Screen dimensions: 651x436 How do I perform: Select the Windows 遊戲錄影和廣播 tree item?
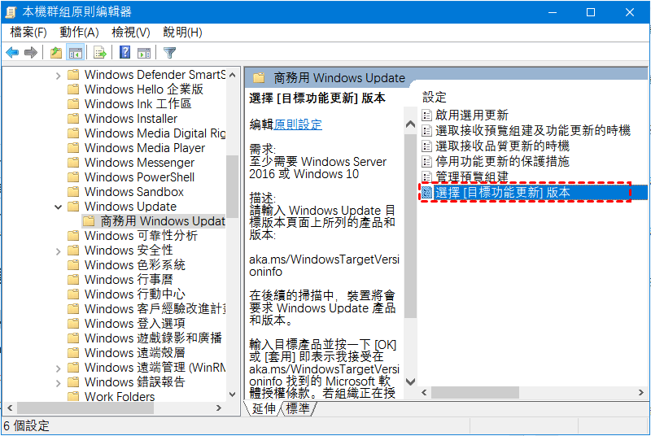click(153, 338)
